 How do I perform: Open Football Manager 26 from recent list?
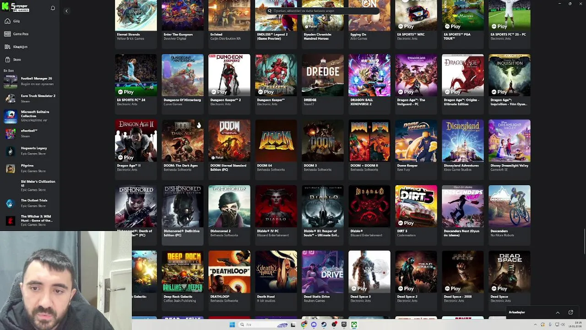[x=29, y=81]
